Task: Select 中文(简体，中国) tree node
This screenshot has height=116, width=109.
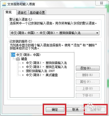Action: [29, 55]
